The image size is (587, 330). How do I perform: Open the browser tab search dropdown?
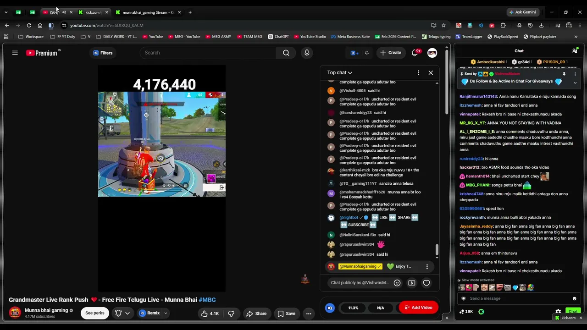6,12
